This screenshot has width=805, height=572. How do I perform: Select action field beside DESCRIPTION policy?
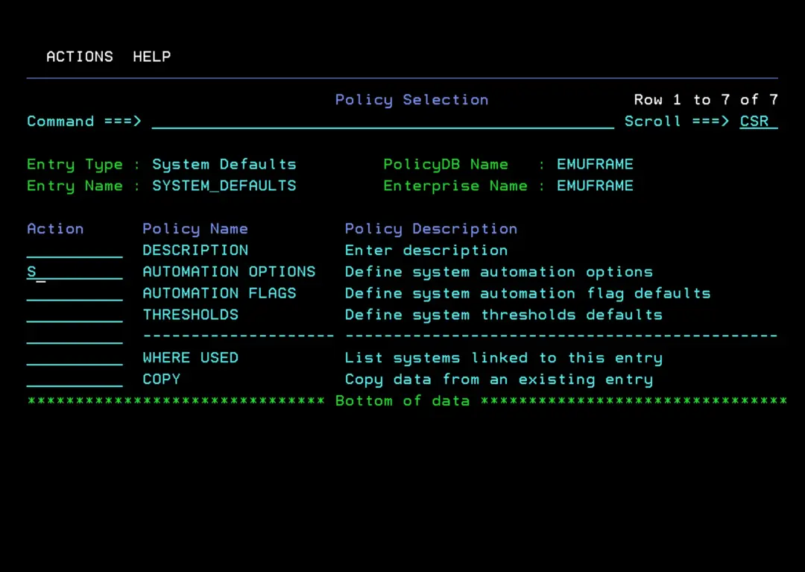pos(75,251)
